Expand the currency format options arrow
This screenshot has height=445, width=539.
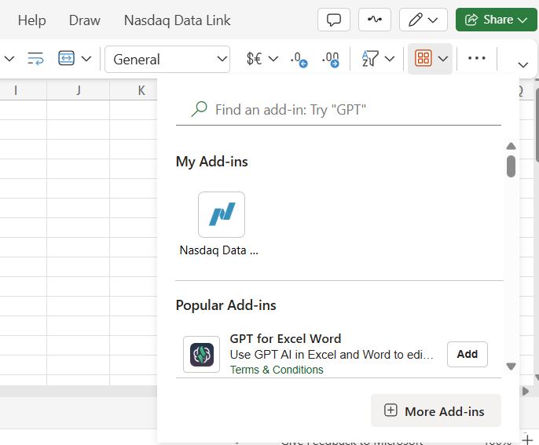pos(273,59)
